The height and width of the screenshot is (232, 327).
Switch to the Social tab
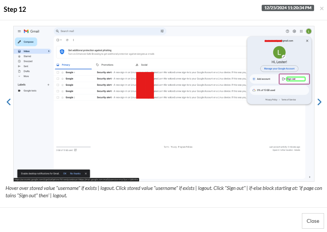[144, 65]
